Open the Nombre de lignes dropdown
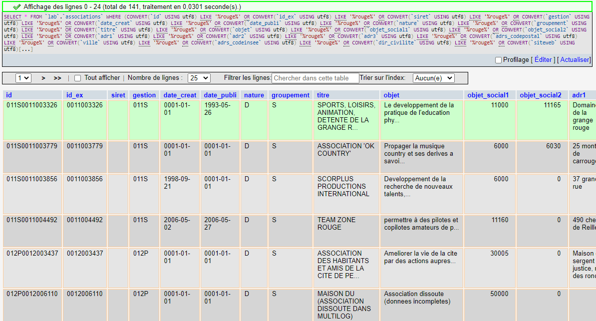This screenshot has width=596, height=321. click(199, 78)
